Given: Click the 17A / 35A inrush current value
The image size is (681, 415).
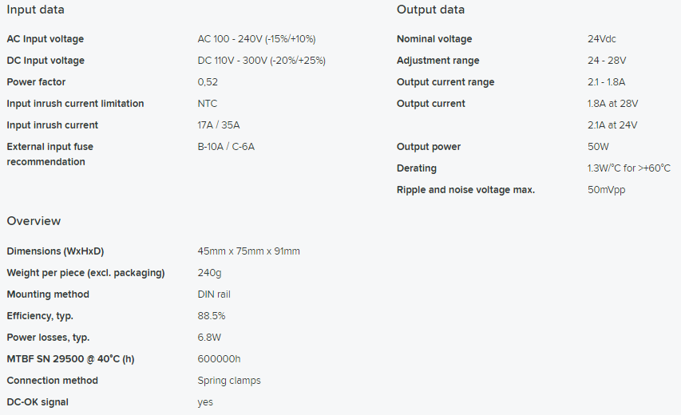Looking at the screenshot, I should pyautogui.click(x=219, y=125).
